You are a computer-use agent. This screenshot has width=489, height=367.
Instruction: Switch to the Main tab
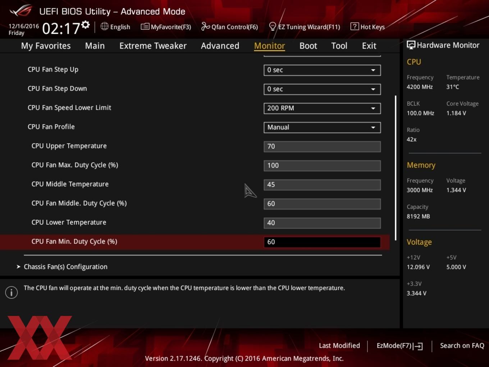coord(95,46)
